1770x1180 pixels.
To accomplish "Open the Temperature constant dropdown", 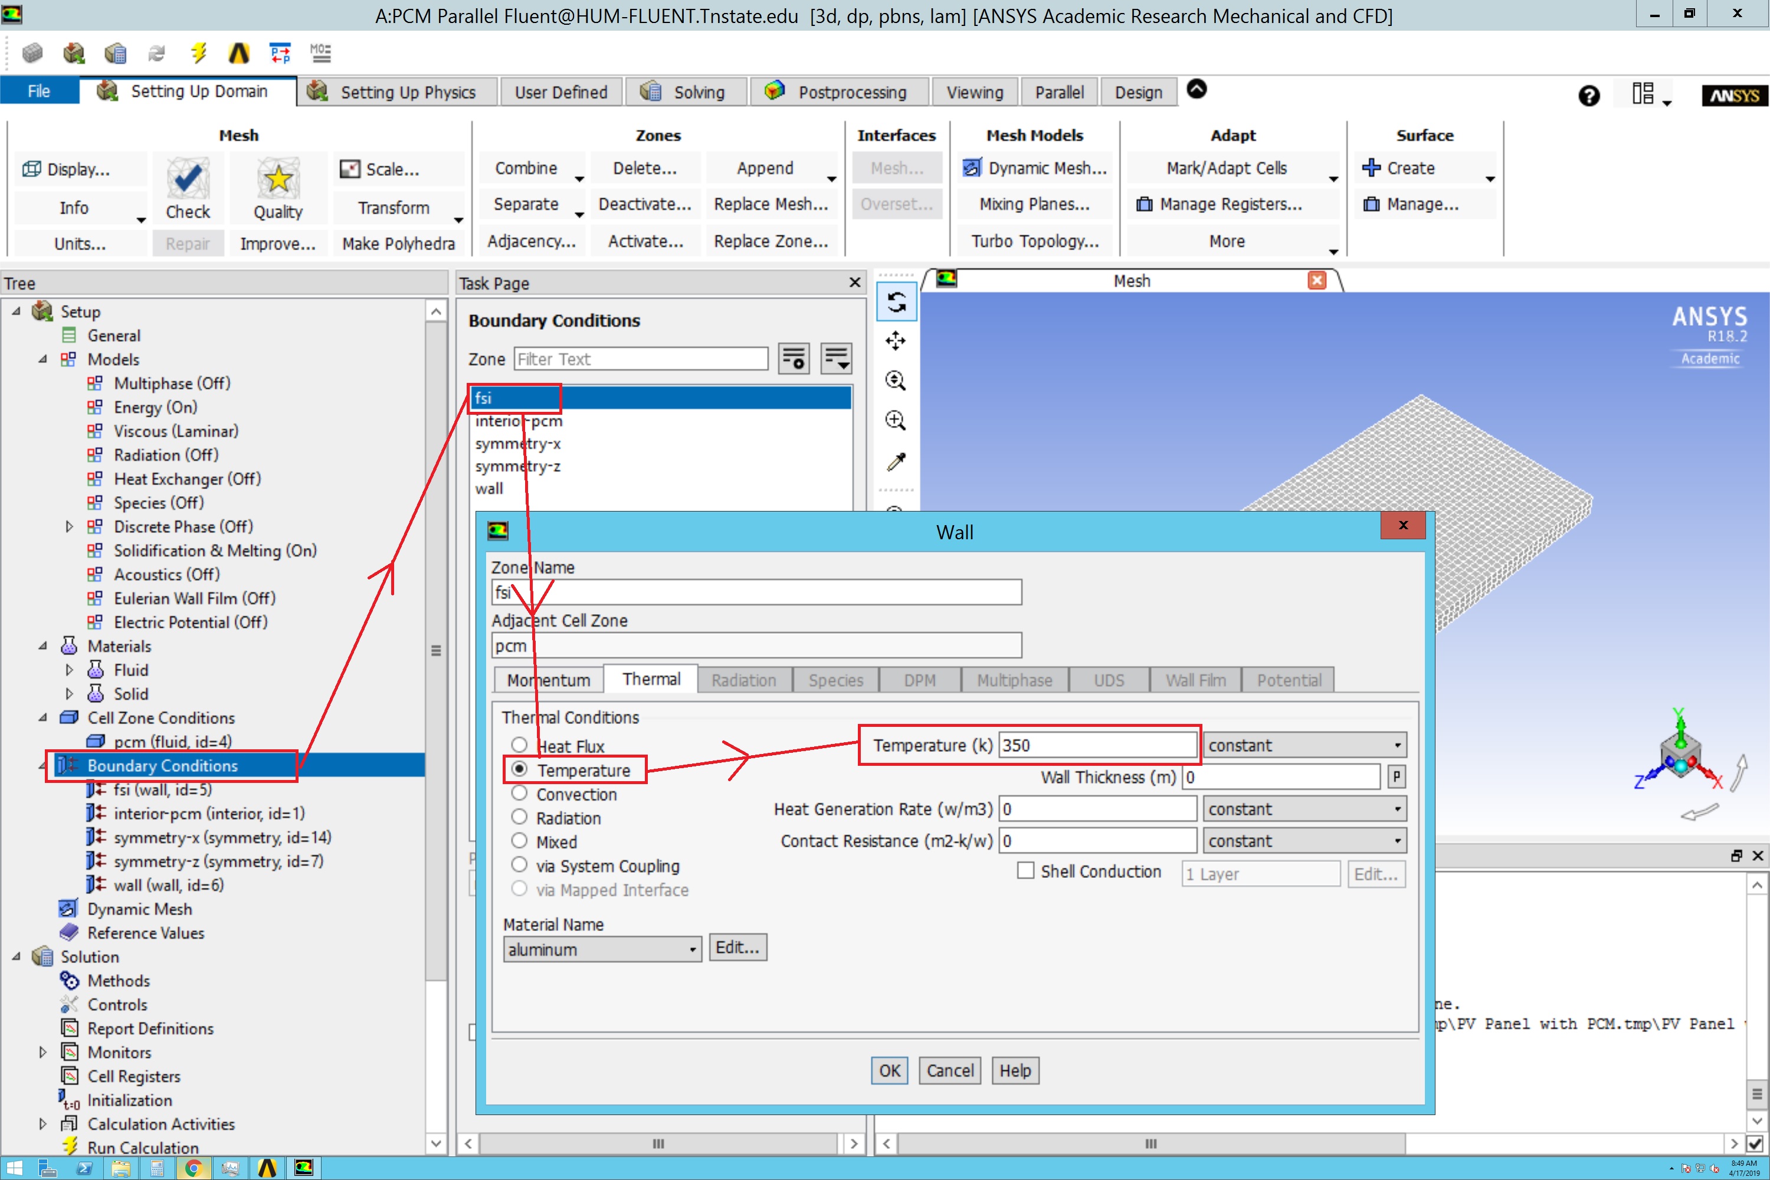I will (x=1304, y=745).
